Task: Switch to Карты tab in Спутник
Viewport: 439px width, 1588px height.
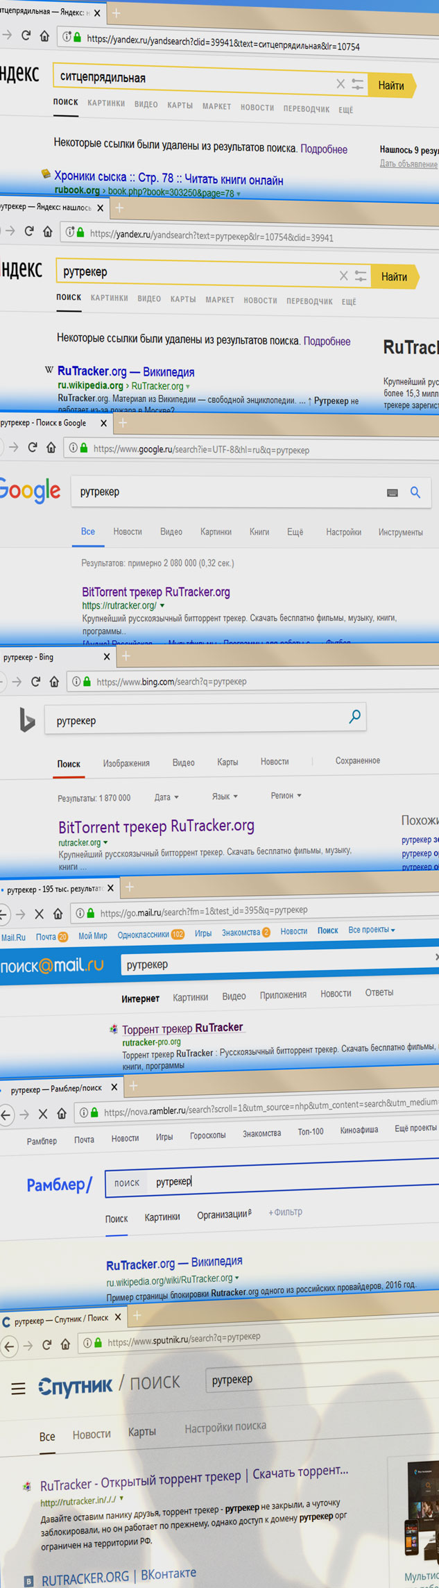Action: click(x=142, y=1431)
